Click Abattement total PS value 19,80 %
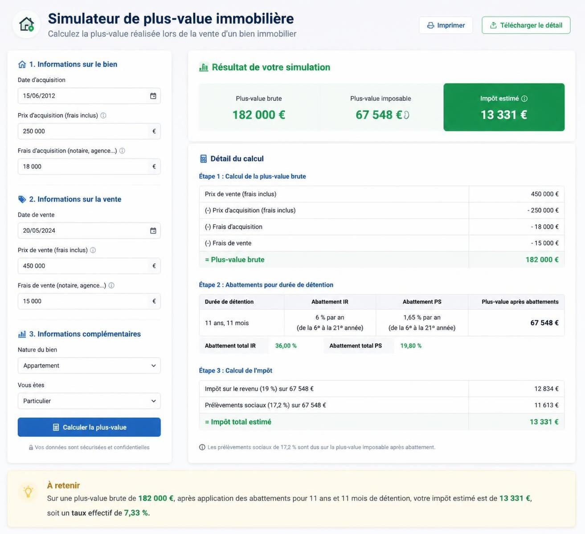Screen dimensions: 585x534 tap(411, 346)
